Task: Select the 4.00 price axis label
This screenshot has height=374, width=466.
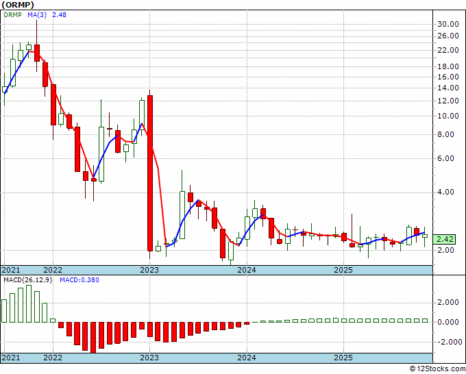Action: [x=446, y=192]
